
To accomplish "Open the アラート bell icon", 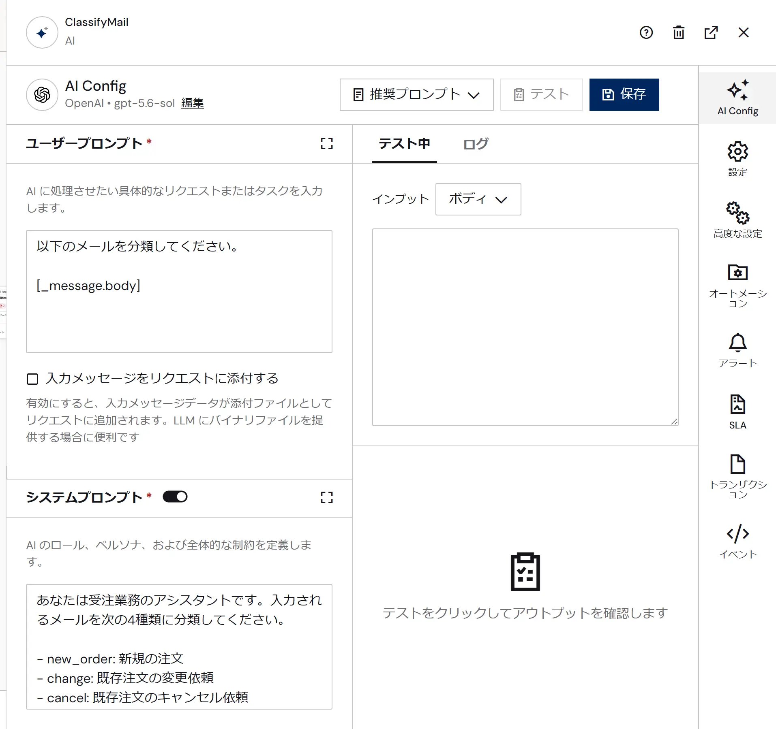I will point(737,350).
